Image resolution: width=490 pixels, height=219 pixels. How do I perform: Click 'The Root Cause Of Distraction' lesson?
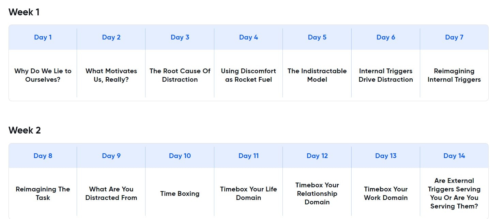click(180, 75)
